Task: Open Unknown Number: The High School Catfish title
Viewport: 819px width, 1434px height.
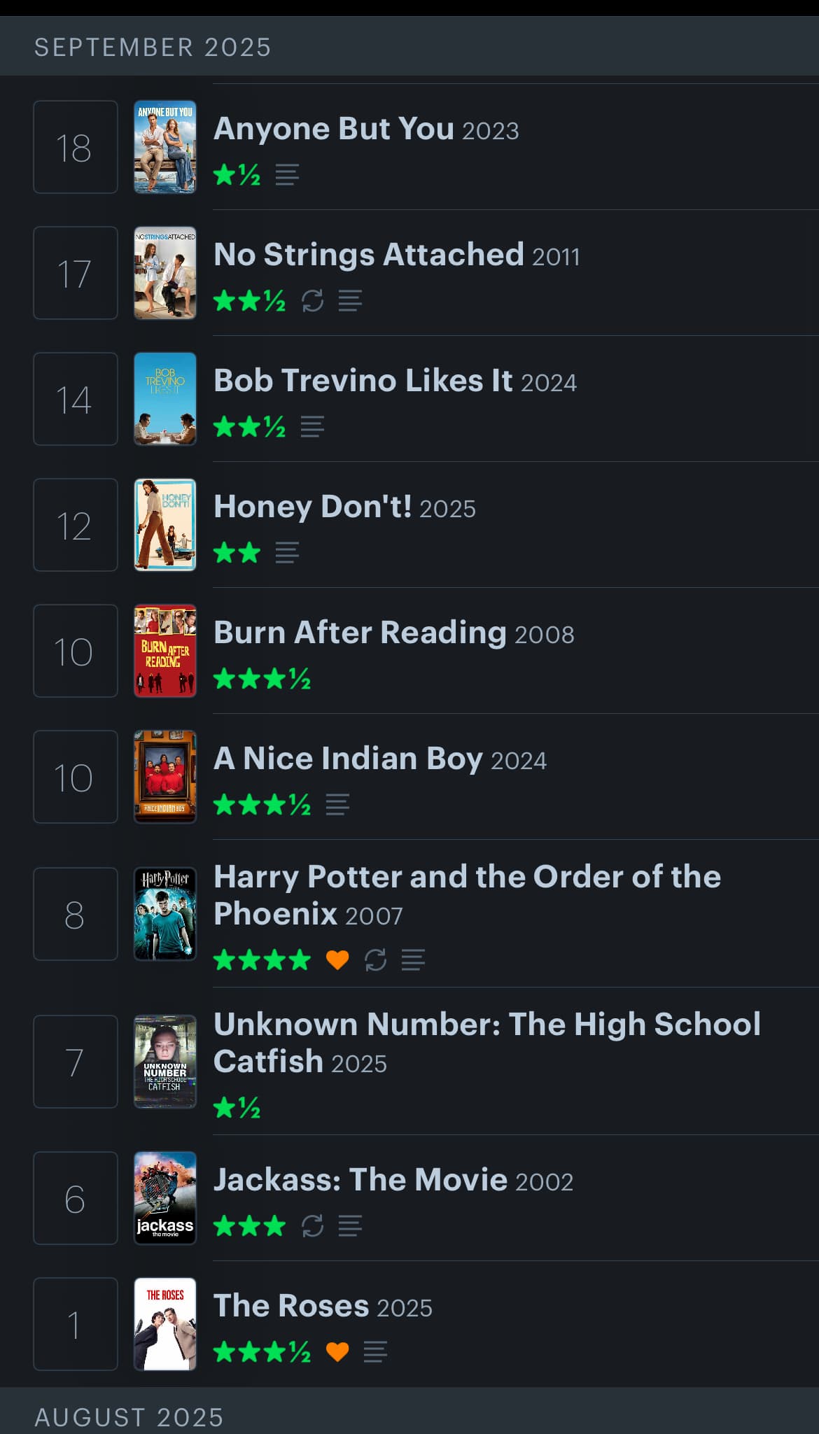Action: click(486, 1042)
